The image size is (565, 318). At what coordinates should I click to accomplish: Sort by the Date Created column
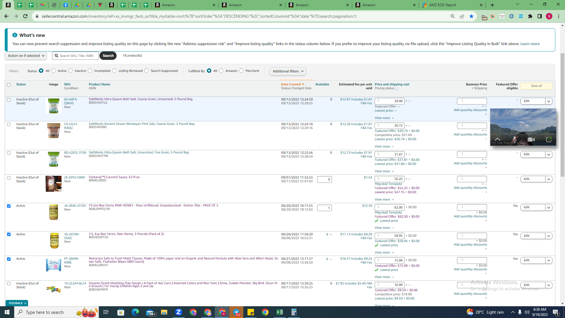293,85
